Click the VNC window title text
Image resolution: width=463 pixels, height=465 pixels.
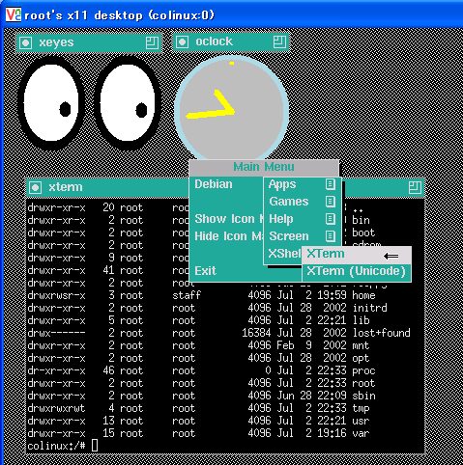click(119, 15)
